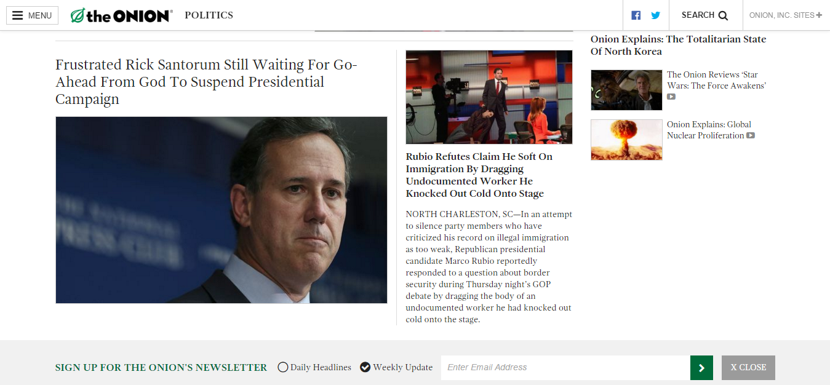This screenshot has height=385, width=830.
Task: Close the newsletter signup bar
Action: 748,368
